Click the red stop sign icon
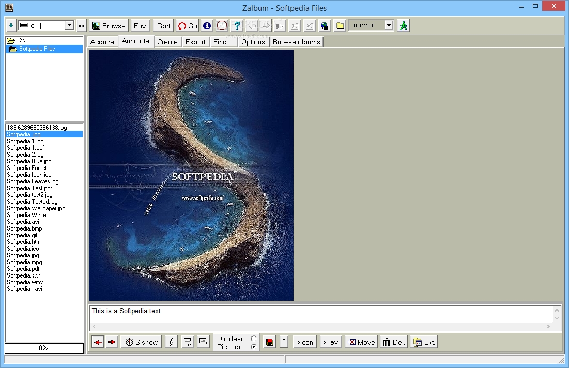The image size is (569, 368). (x=222, y=25)
